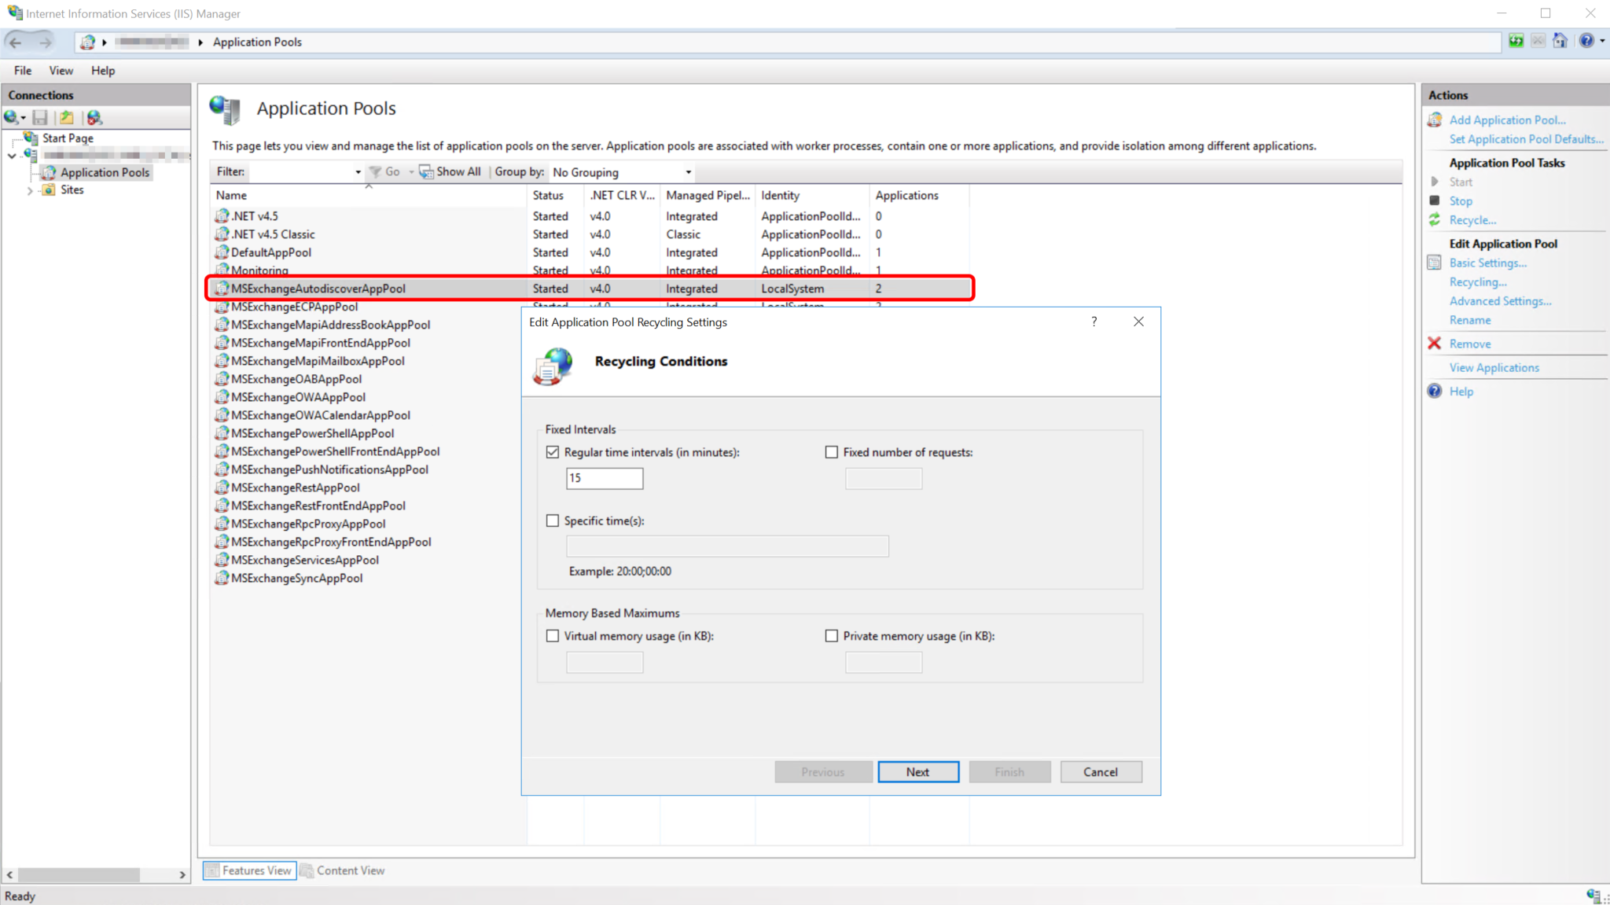
Task: Navigate back using the back arrow
Action: [16, 41]
